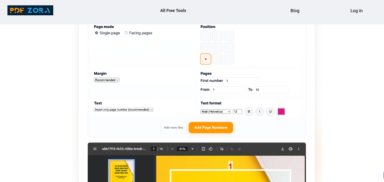Choose center position cell

click(x=217, y=47)
